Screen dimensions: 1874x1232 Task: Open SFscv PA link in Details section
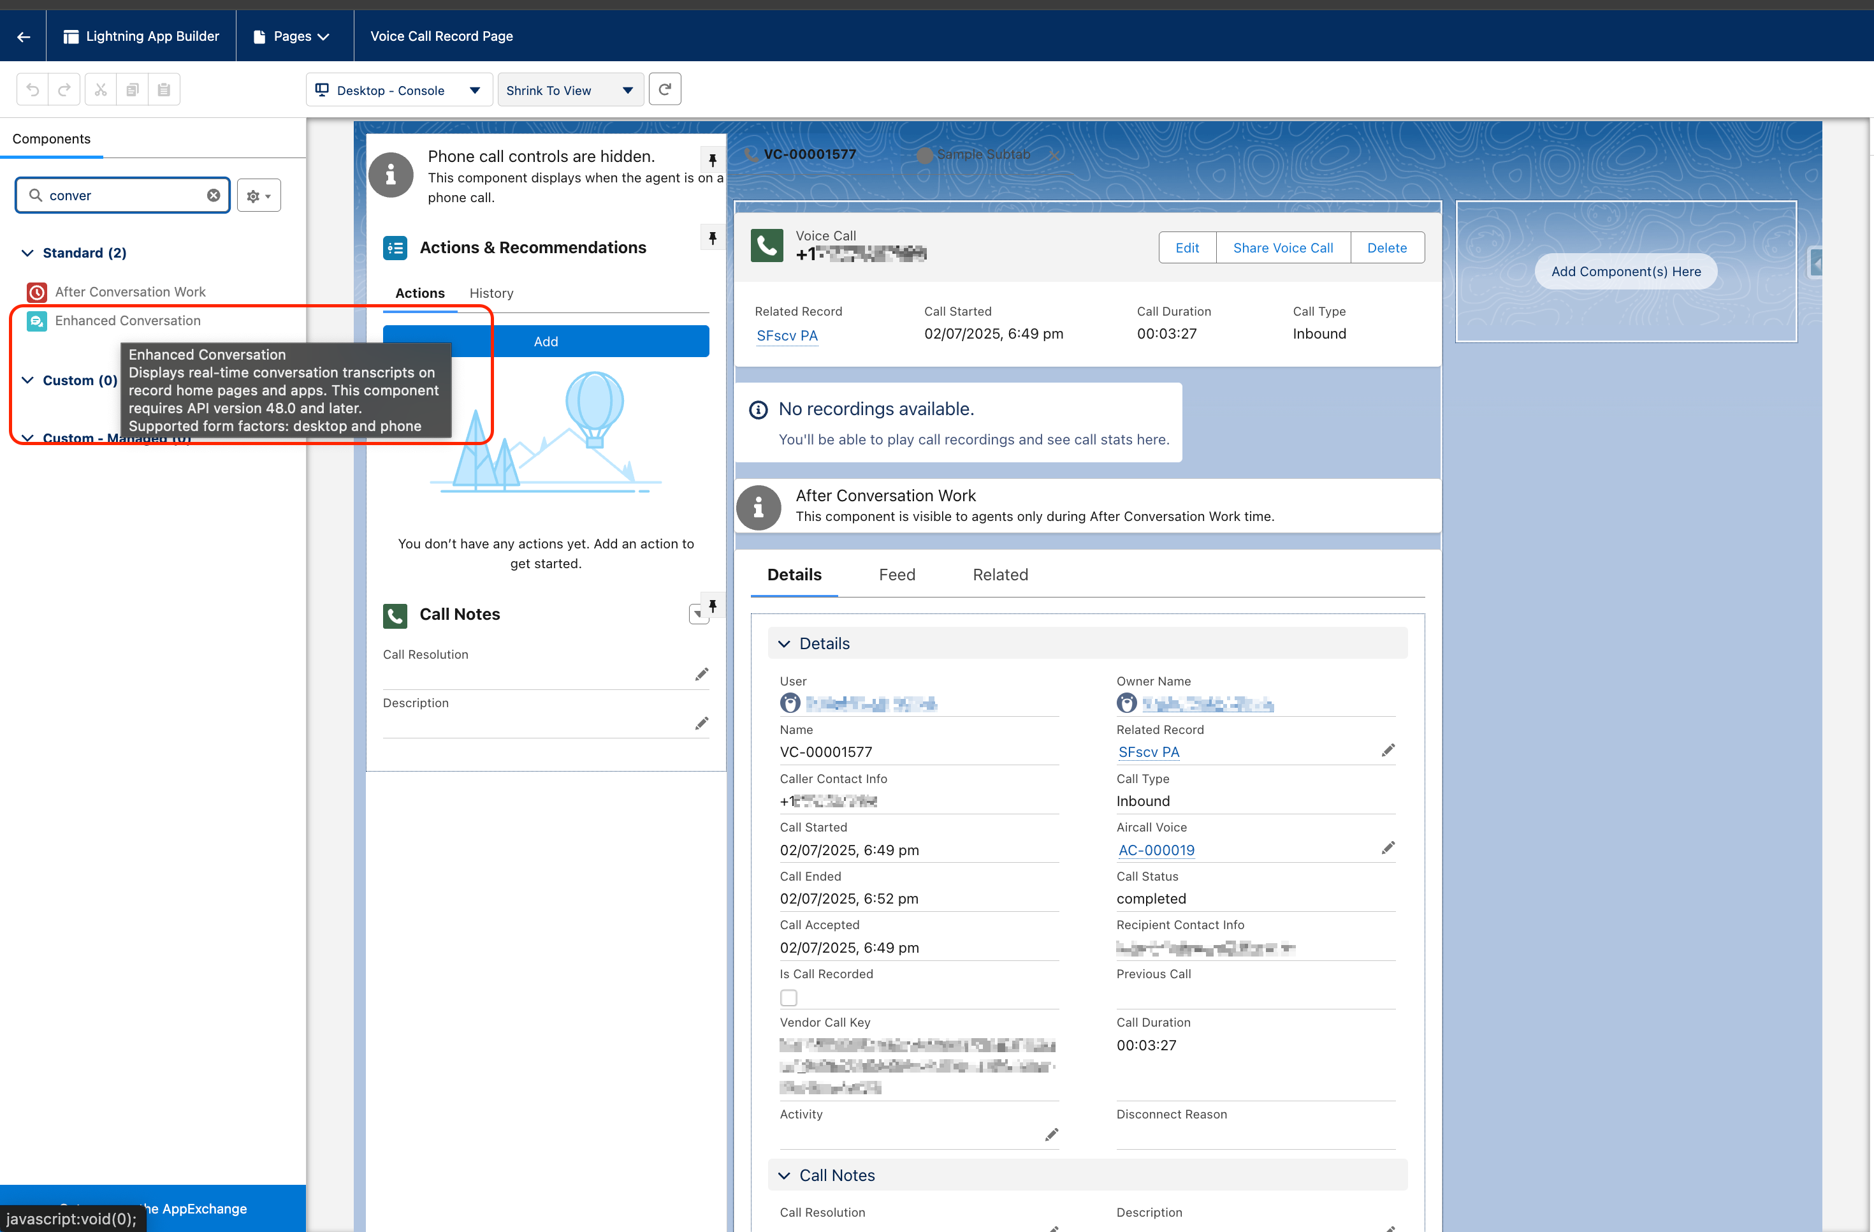tap(1149, 752)
